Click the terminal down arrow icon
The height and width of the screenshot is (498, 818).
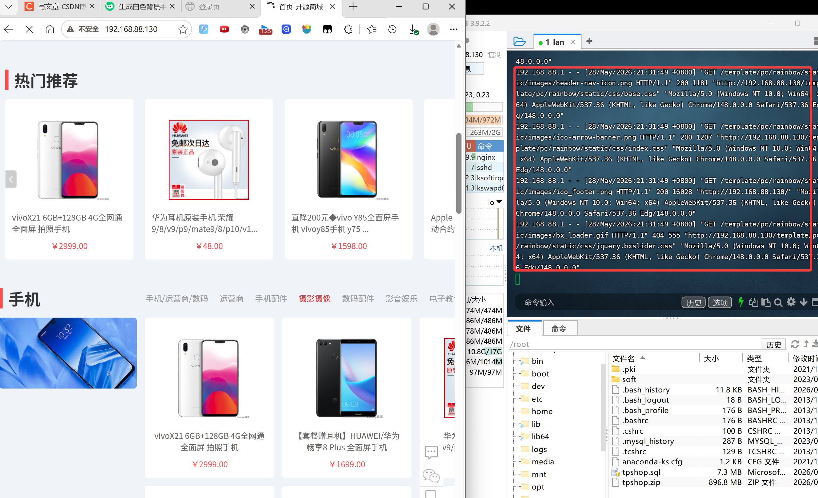[803, 302]
